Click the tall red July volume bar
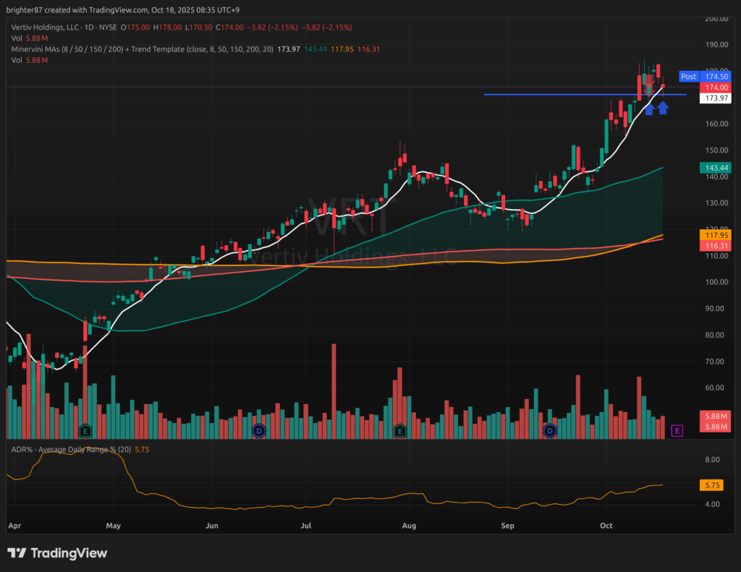 coord(334,390)
